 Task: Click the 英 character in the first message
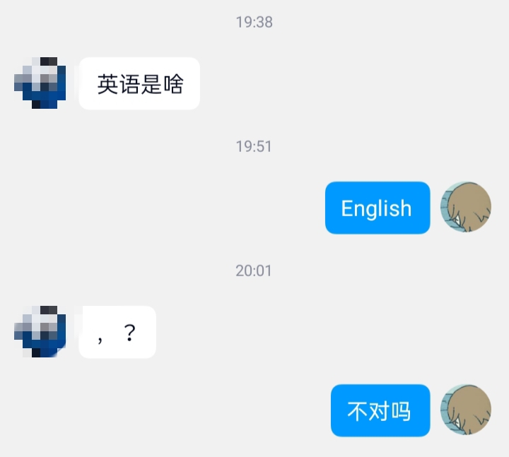click(x=107, y=84)
